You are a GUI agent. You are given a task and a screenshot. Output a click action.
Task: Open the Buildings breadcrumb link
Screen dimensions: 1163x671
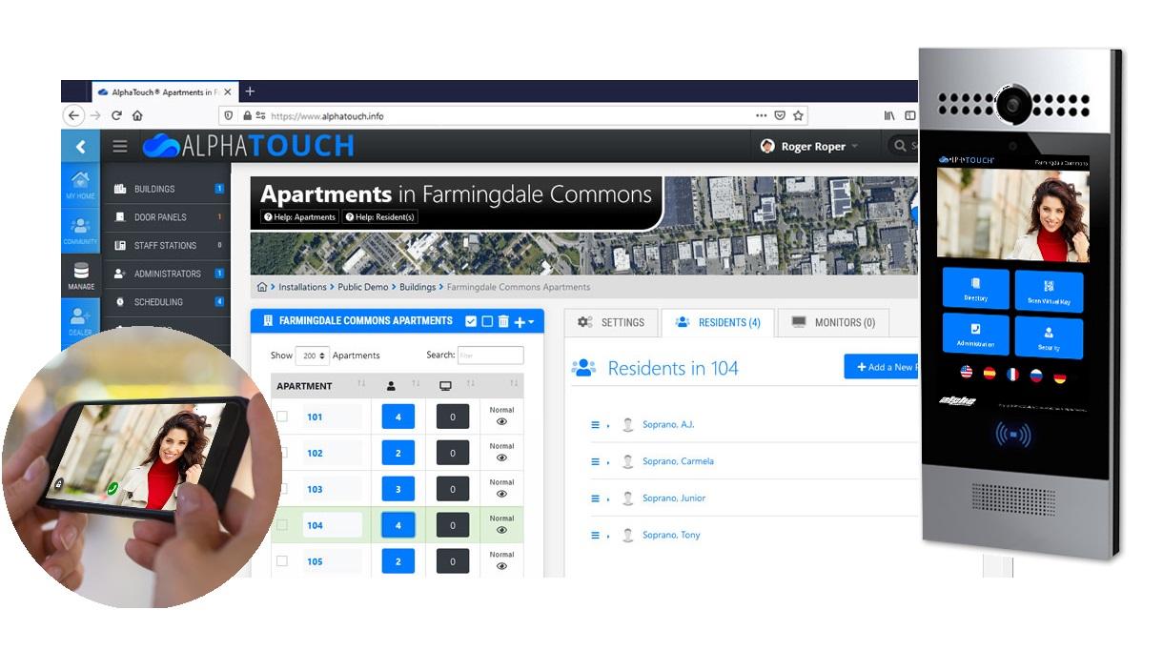coord(418,287)
